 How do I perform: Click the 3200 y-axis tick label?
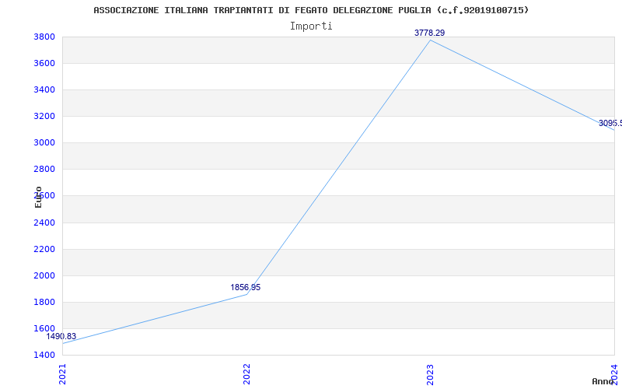pyautogui.click(x=44, y=116)
